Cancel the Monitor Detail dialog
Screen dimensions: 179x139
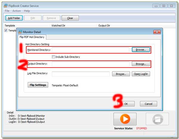pos(149,104)
